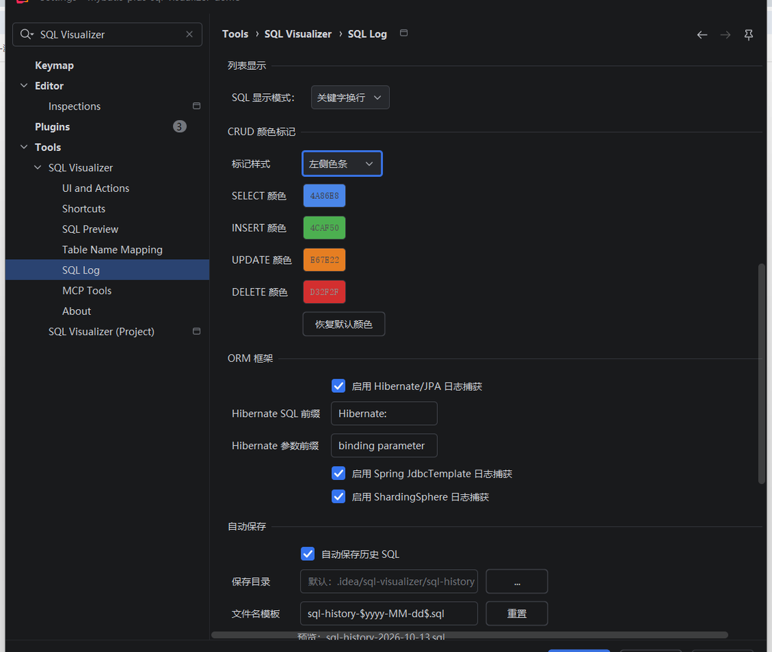
Task: Toggle Spring JdbcTemplate log capture checkbox
Action: click(x=338, y=473)
